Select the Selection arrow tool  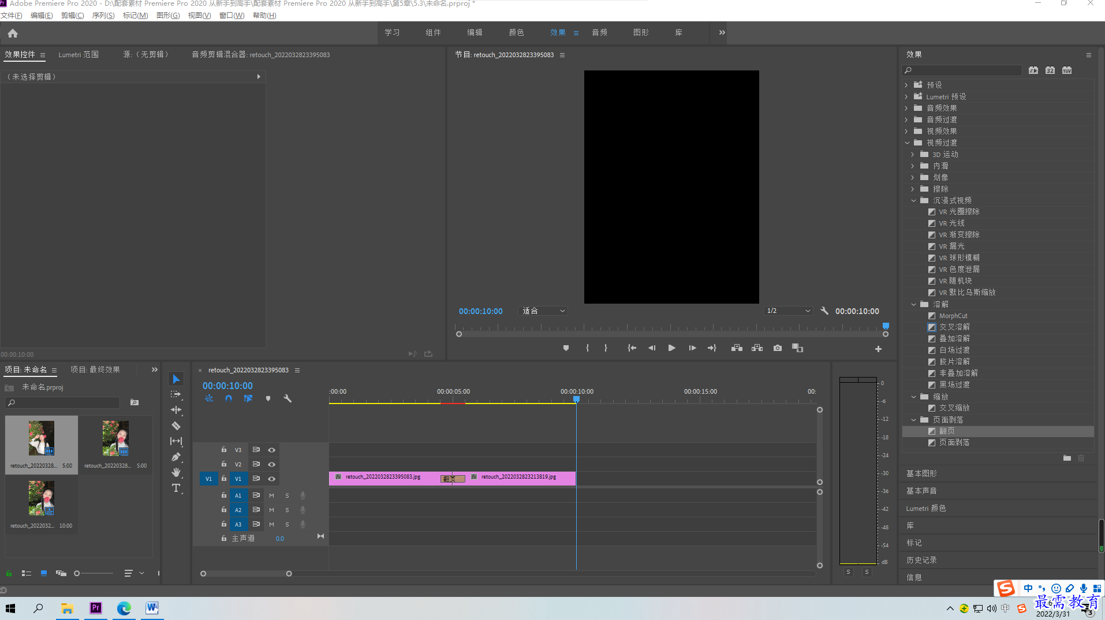[176, 379]
